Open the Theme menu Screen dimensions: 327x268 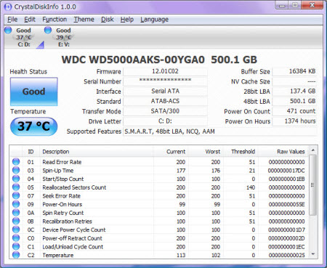click(84, 20)
